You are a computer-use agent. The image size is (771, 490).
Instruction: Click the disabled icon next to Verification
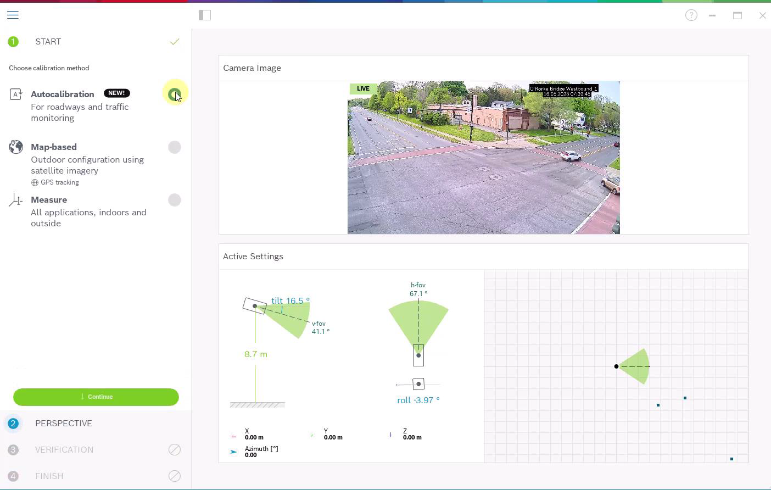(x=174, y=450)
